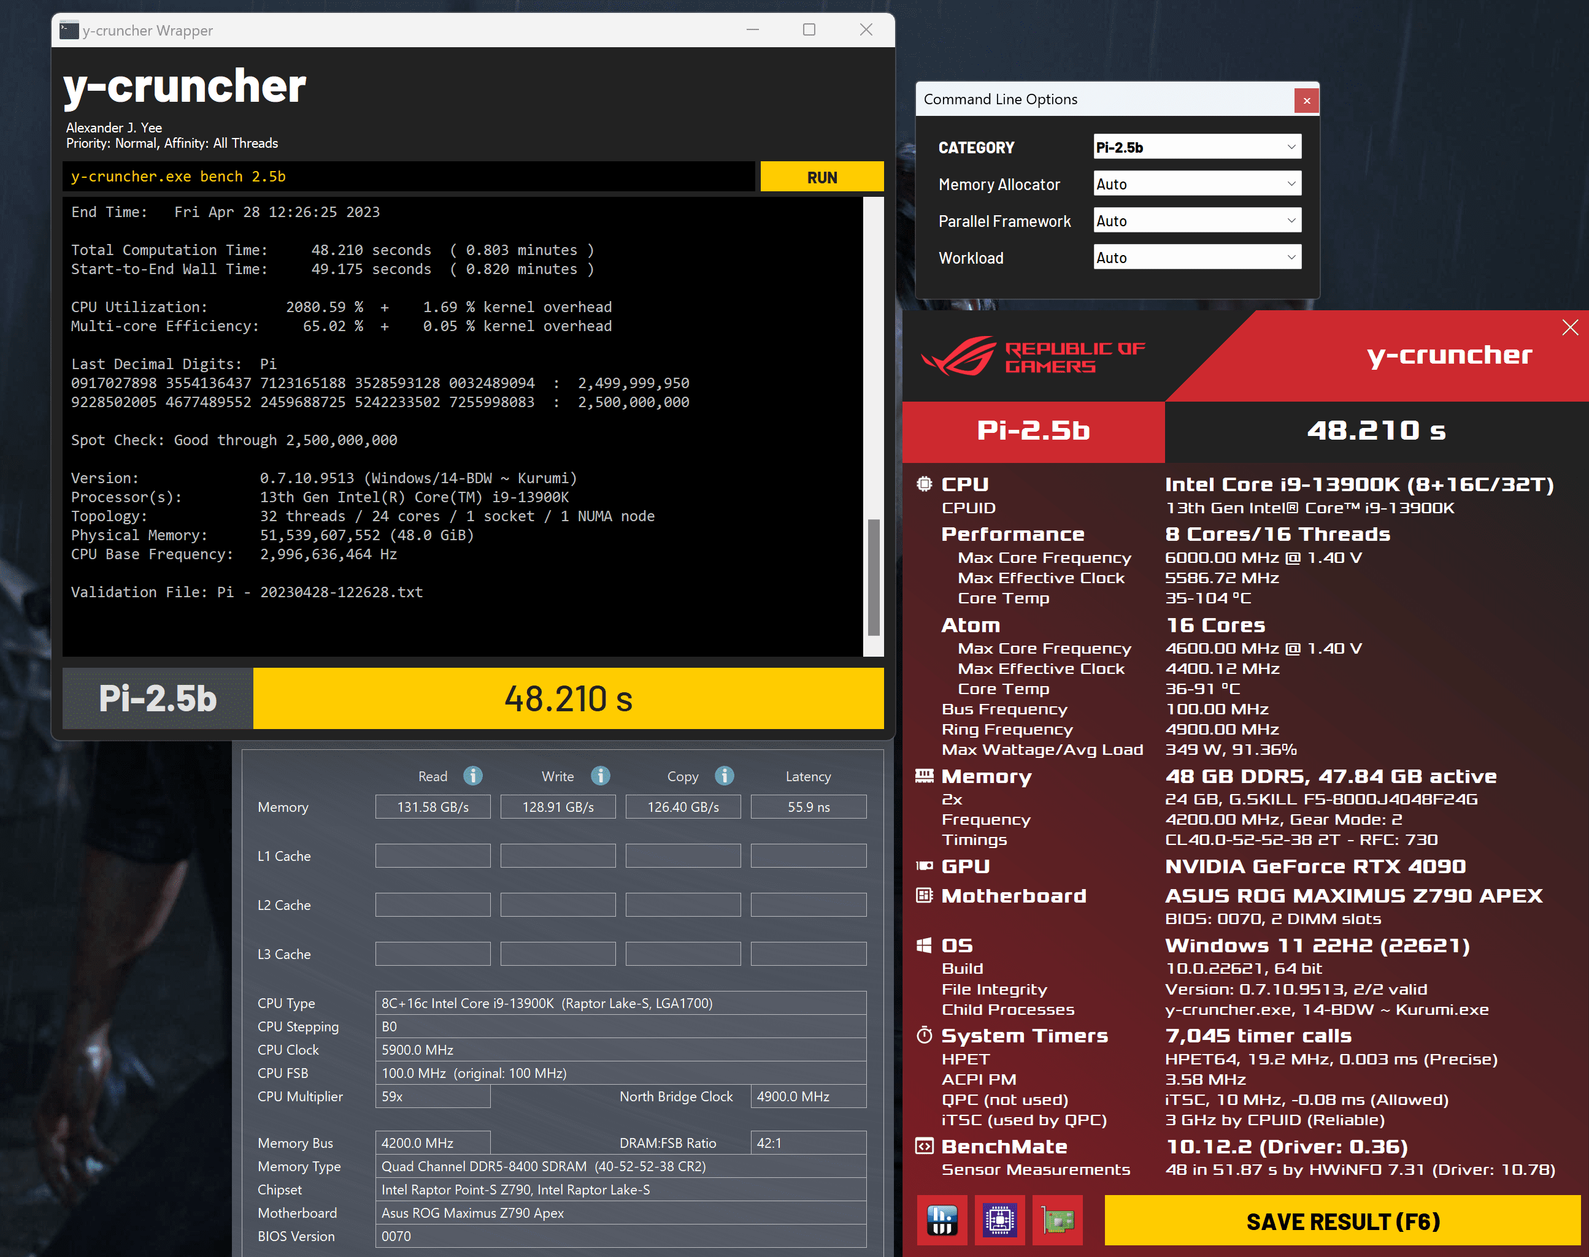
Task: Click North Bridge Clock 4900.0 MHz field
Action: (809, 1096)
